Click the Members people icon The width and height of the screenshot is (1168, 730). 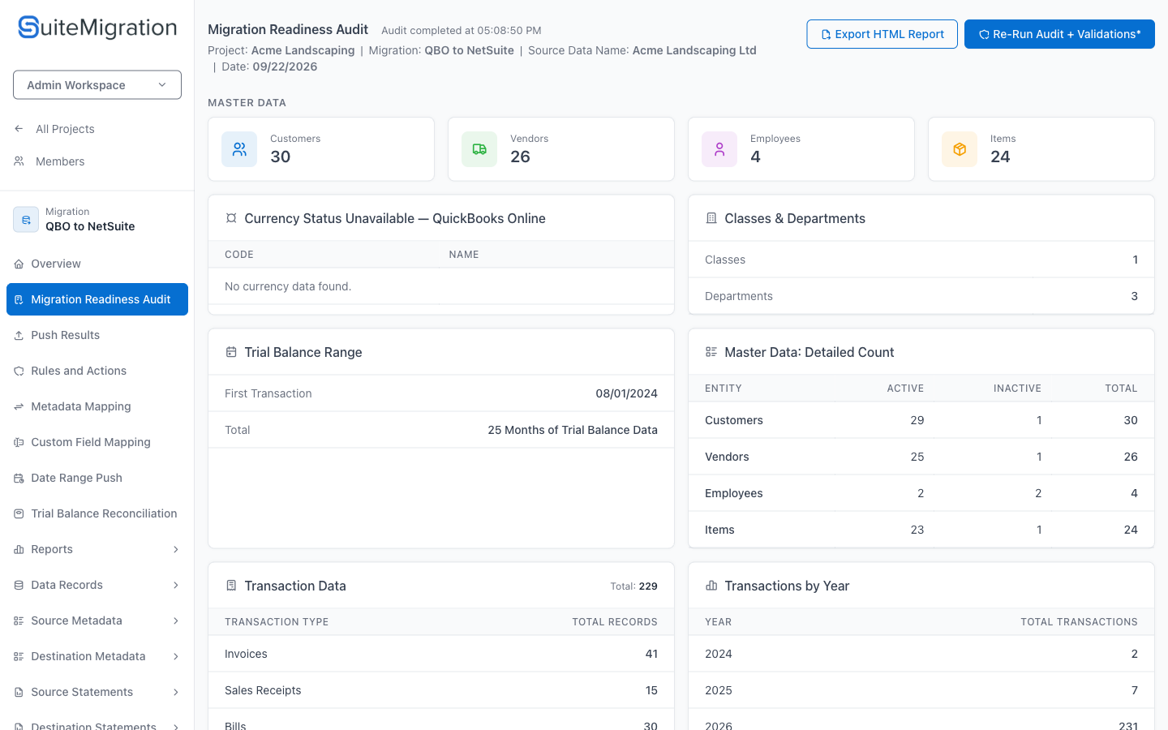19,161
